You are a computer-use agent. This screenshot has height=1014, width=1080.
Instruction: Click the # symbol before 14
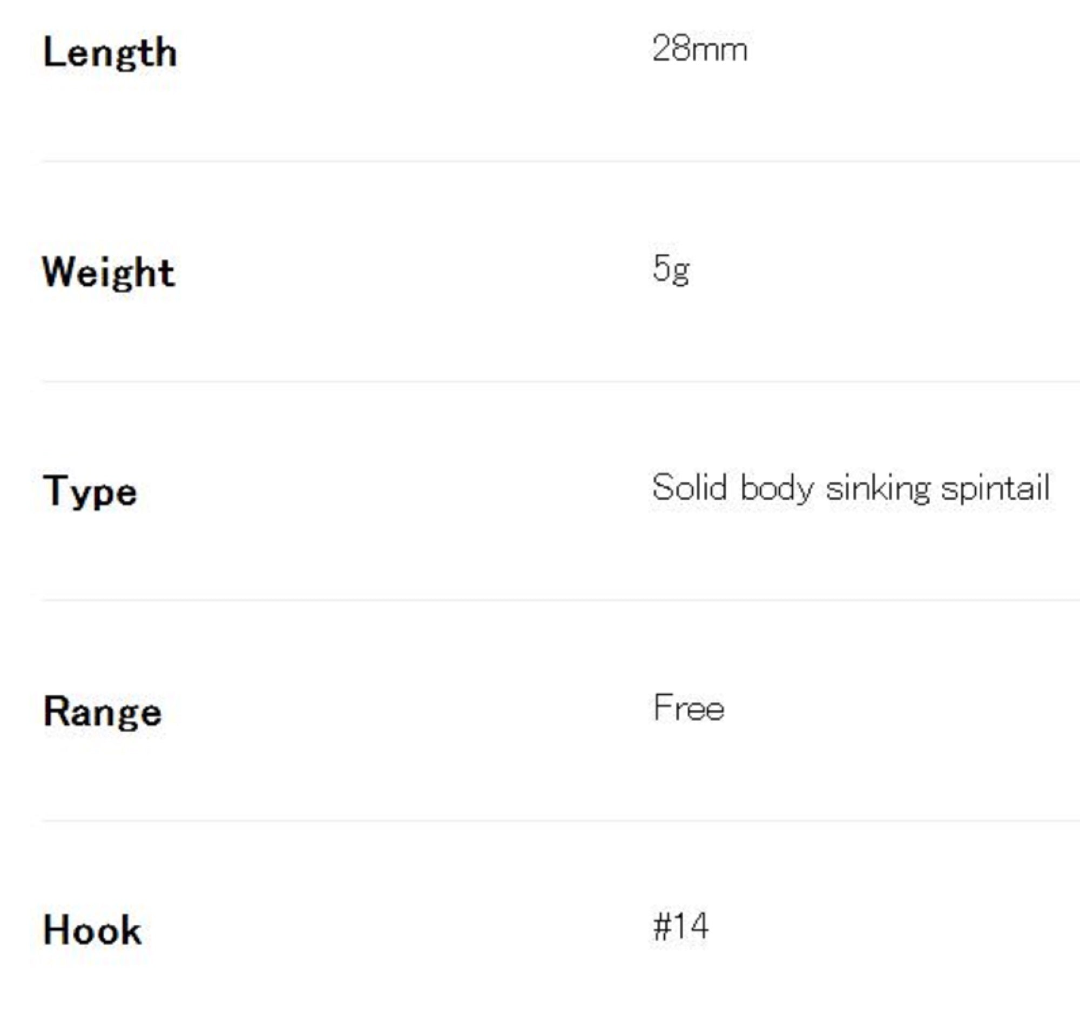[661, 927]
